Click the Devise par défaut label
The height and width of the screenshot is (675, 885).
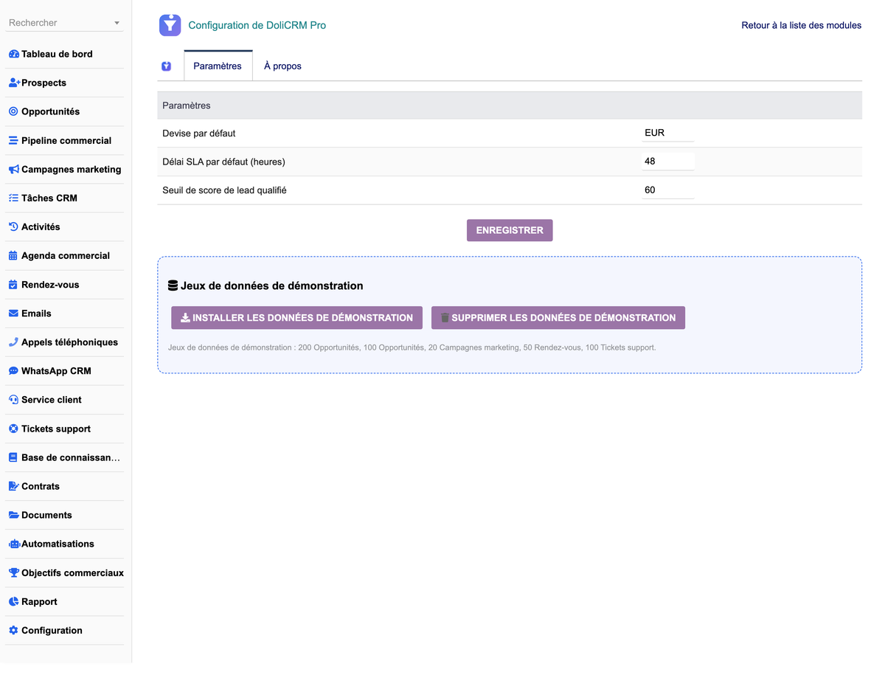coord(199,133)
